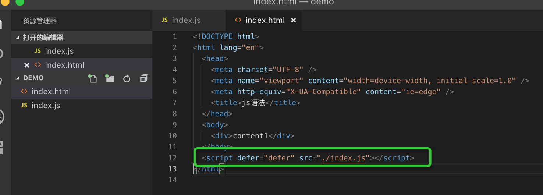The height and width of the screenshot is (195, 543).
Task: Click line number 14 in the gutter
Action: (x=173, y=180)
